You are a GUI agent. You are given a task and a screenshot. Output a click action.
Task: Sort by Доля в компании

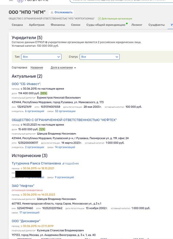63,68
